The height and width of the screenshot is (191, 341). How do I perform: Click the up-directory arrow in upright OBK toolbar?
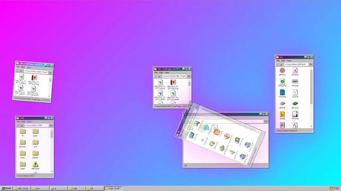[x=159, y=76]
